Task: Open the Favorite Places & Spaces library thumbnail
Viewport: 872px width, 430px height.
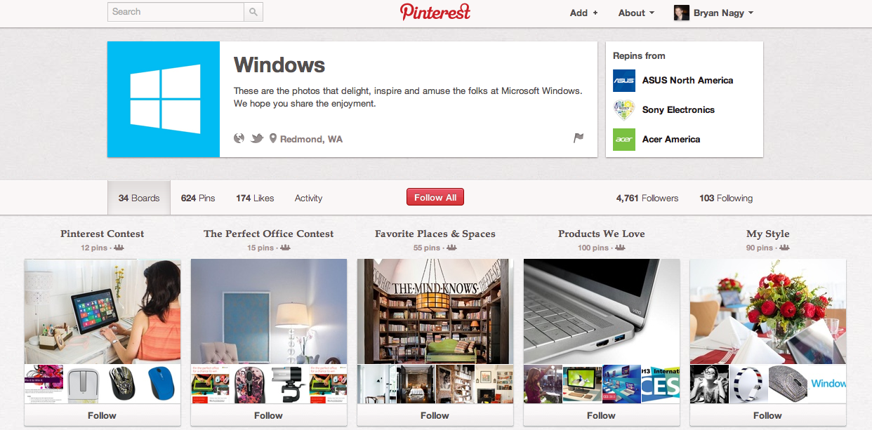Action: point(435,311)
